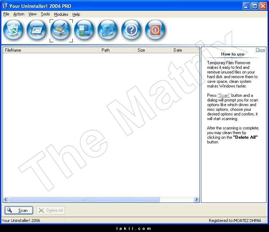Open the Tools menu

click(x=45, y=14)
